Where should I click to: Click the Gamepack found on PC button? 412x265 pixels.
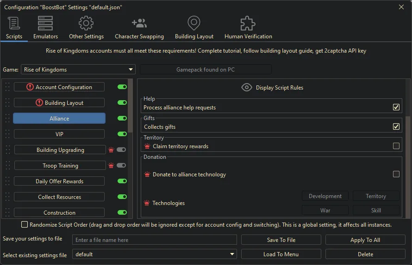(206, 69)
